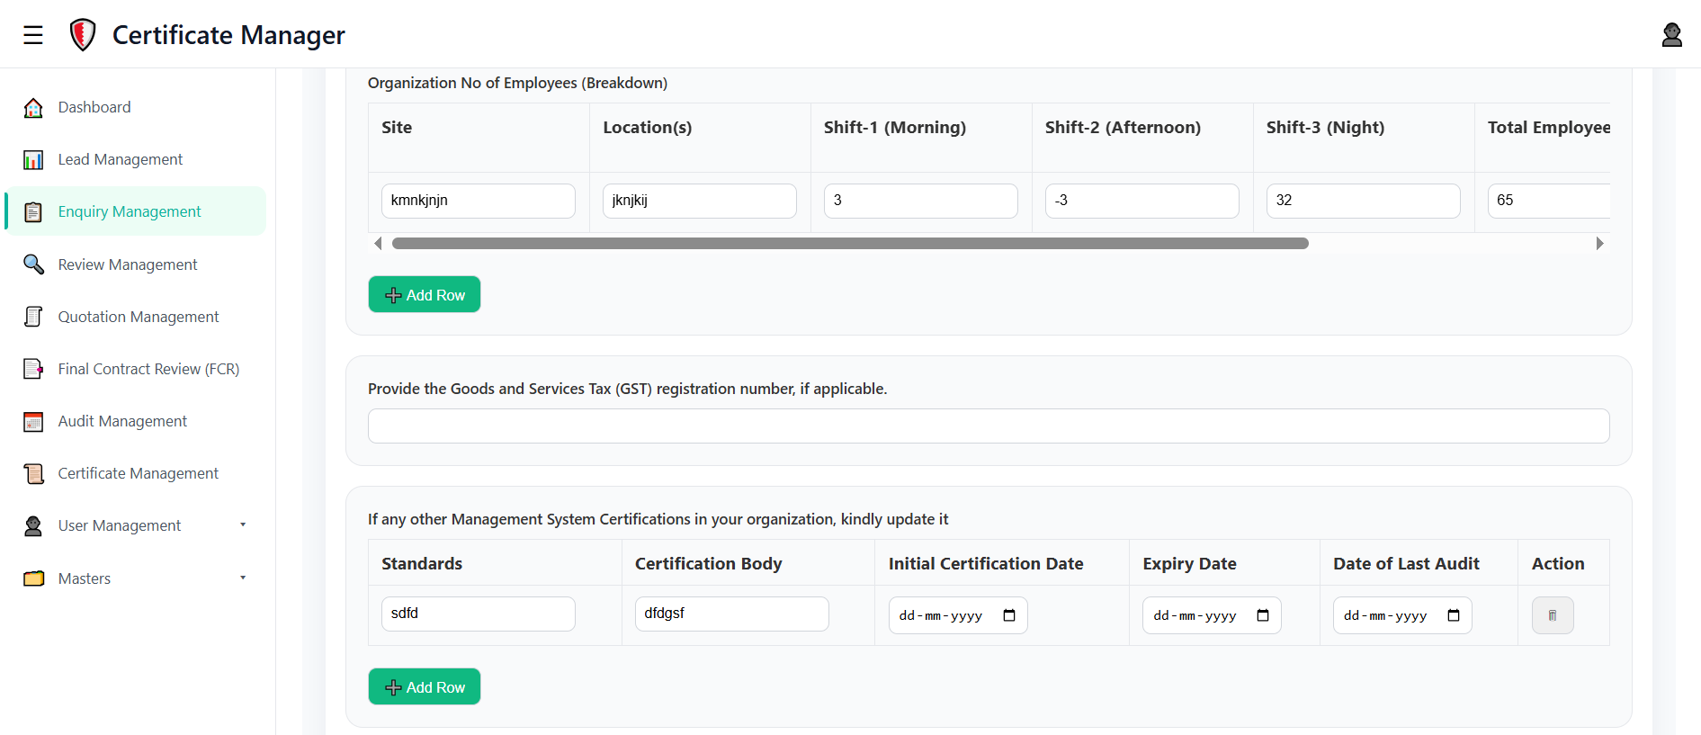Viewport: 1701px width, 735px height.
Task: Click the hamburger menu icon
Action: 33,35
